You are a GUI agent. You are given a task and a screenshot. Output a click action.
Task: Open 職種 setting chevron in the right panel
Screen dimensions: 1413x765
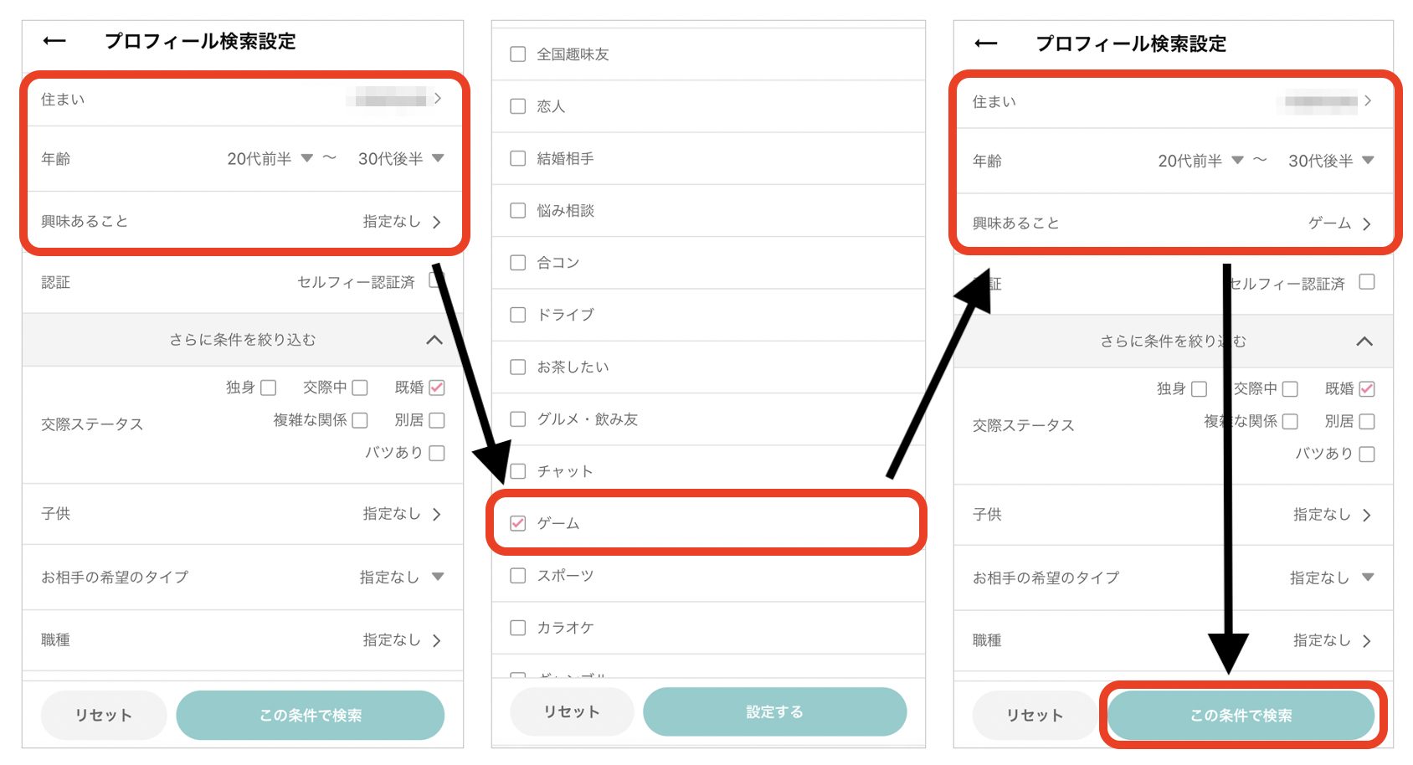pyautogui.click(x=1366, y=641)
